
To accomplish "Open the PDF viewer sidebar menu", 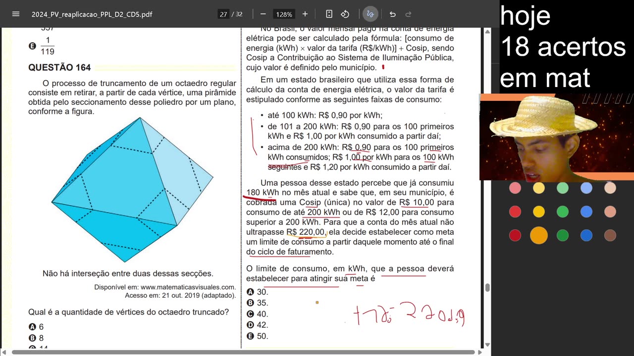I will 15,14.
